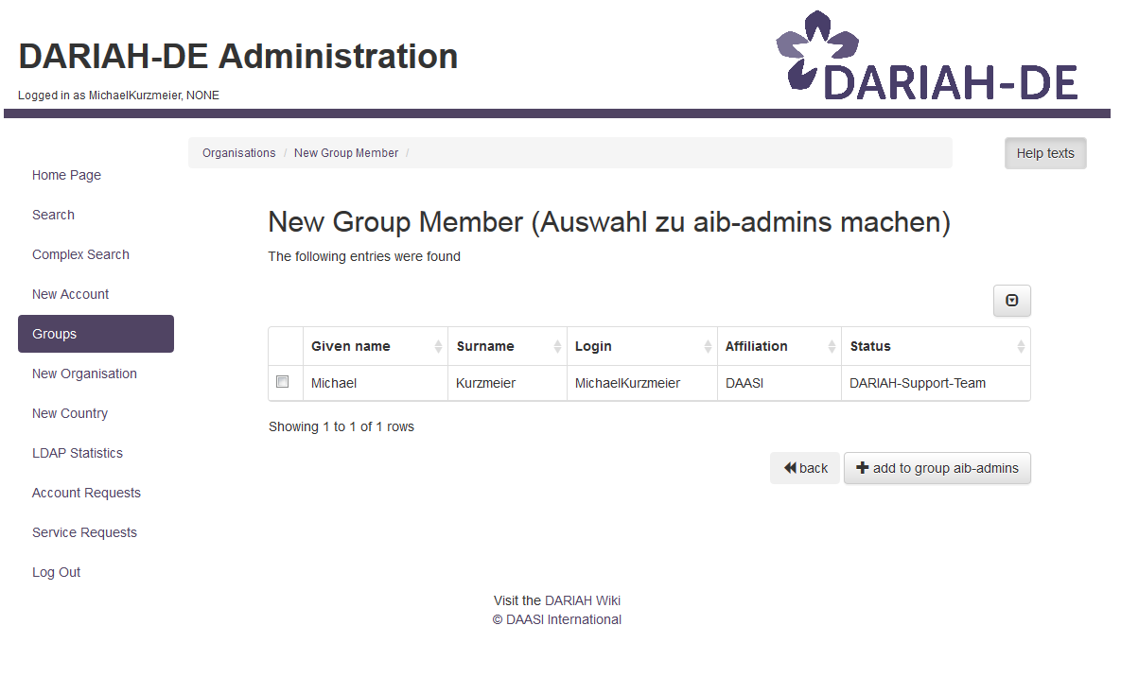This screenshot has height=695, width=1121.
Task: Open LDAP Statistics page
Action: tap(78, 453)
